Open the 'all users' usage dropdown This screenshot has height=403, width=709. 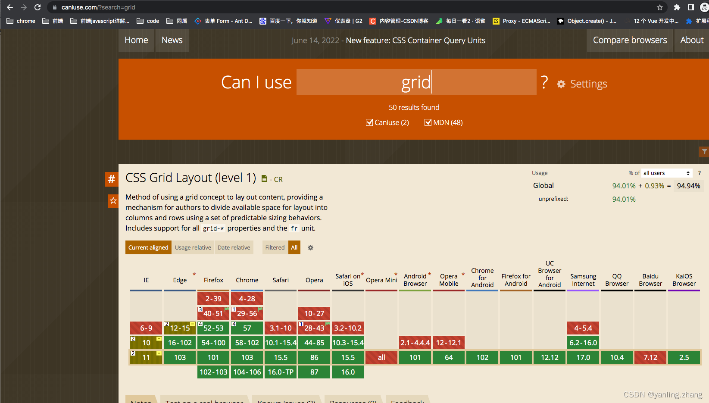[x=667, y=173]
